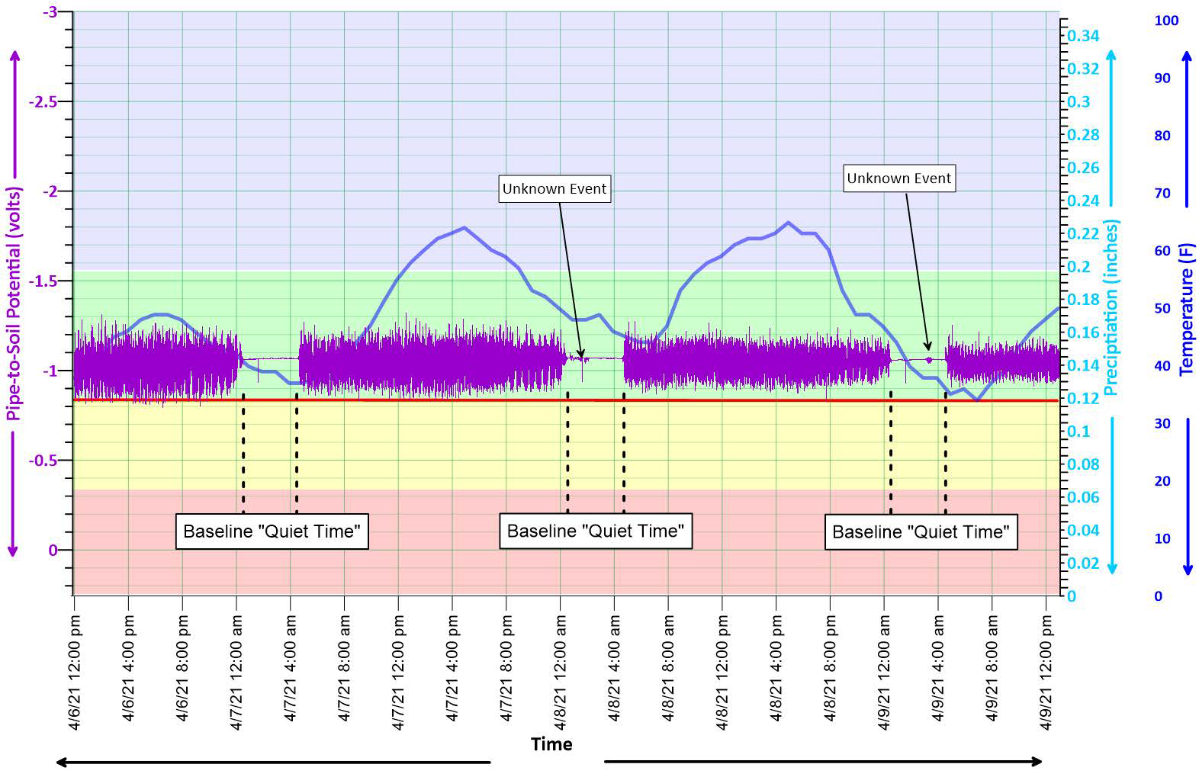The image size is (1199, 777).
Task: Click the Temperature (F) axis title
Action: tap(1186, 309)
